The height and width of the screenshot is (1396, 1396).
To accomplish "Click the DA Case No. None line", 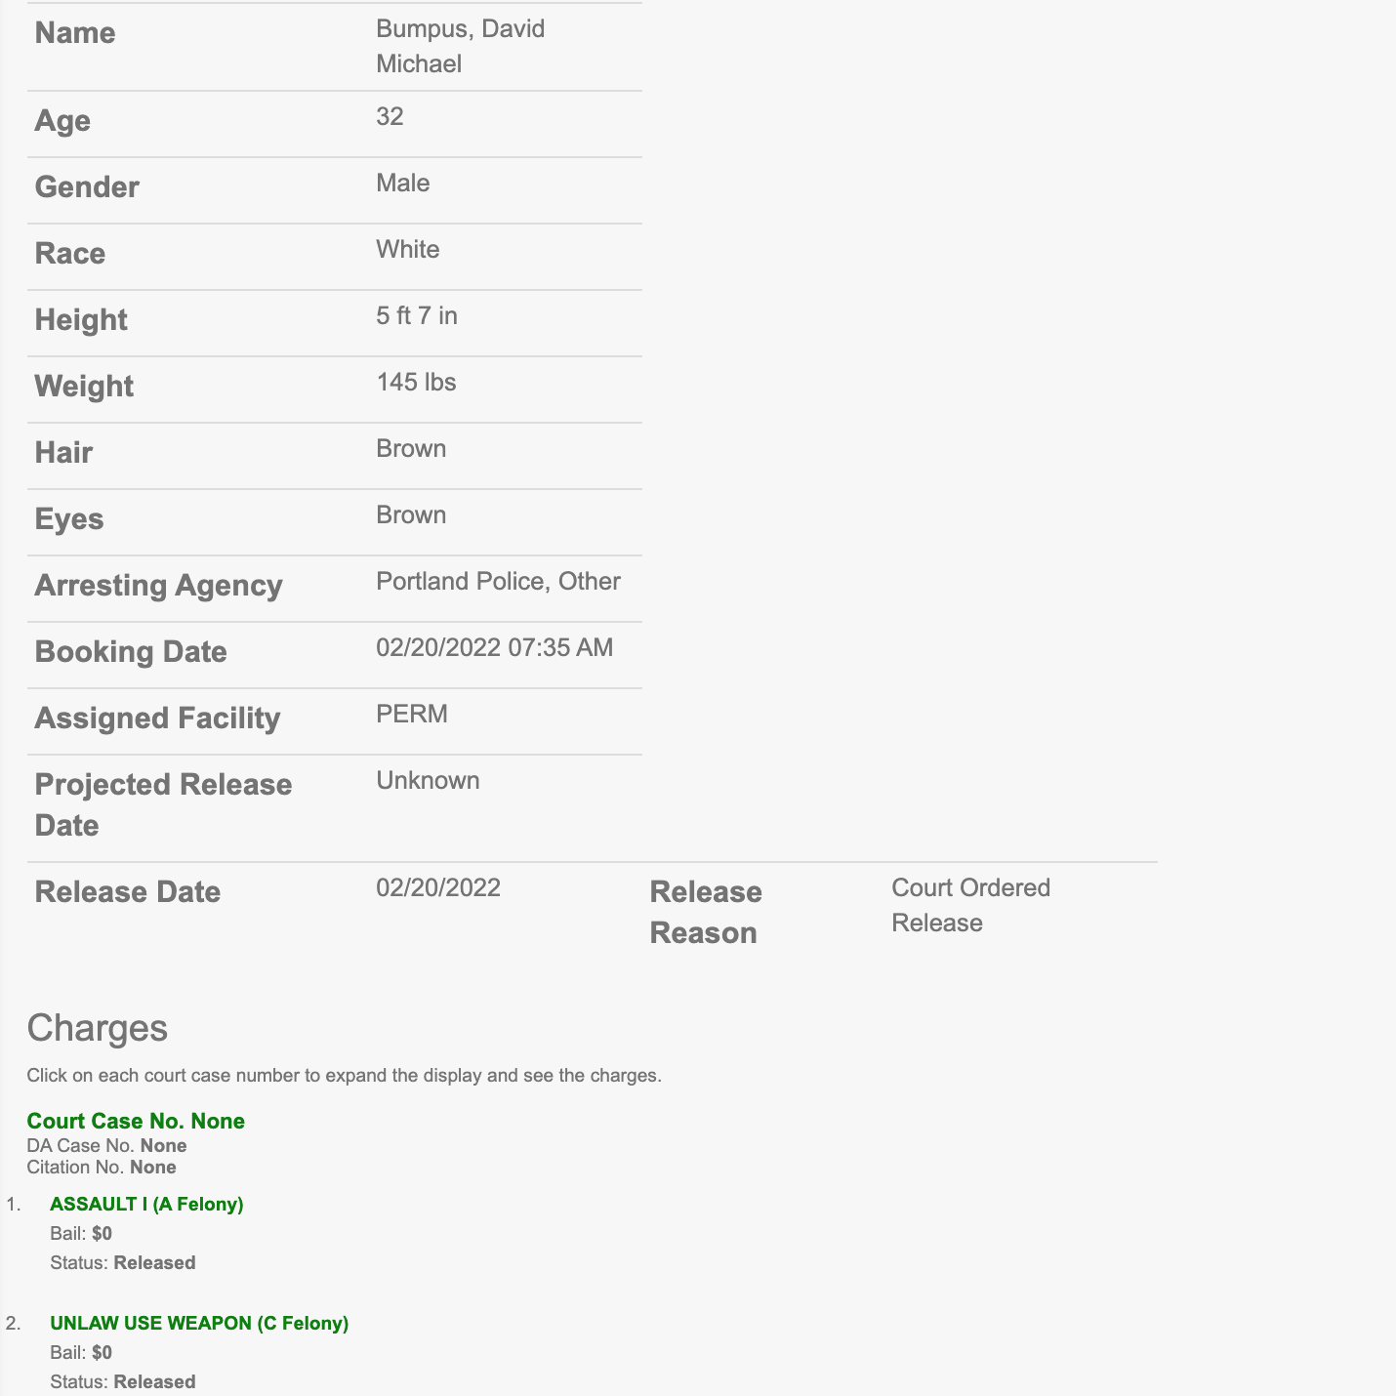I will pyautogui.click(x=106, y=1145).
